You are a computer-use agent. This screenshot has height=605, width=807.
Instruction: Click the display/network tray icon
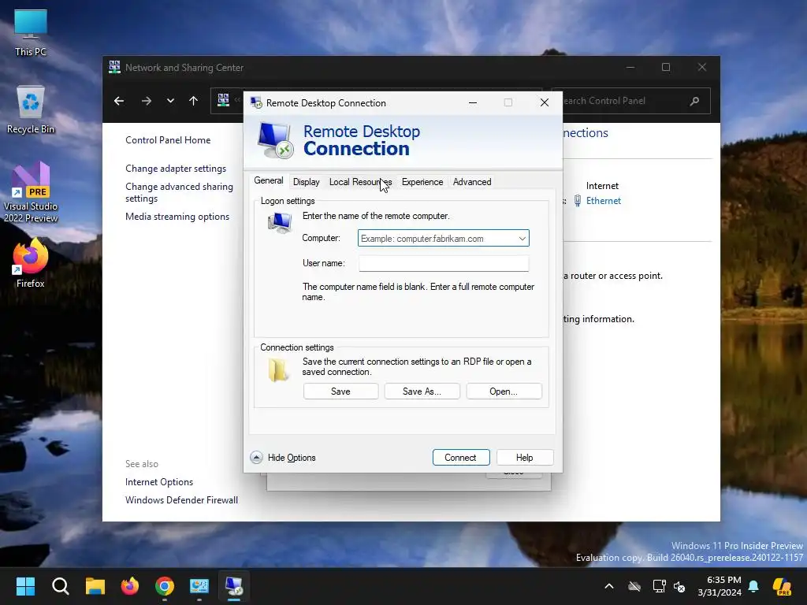(x=659, y=586)
